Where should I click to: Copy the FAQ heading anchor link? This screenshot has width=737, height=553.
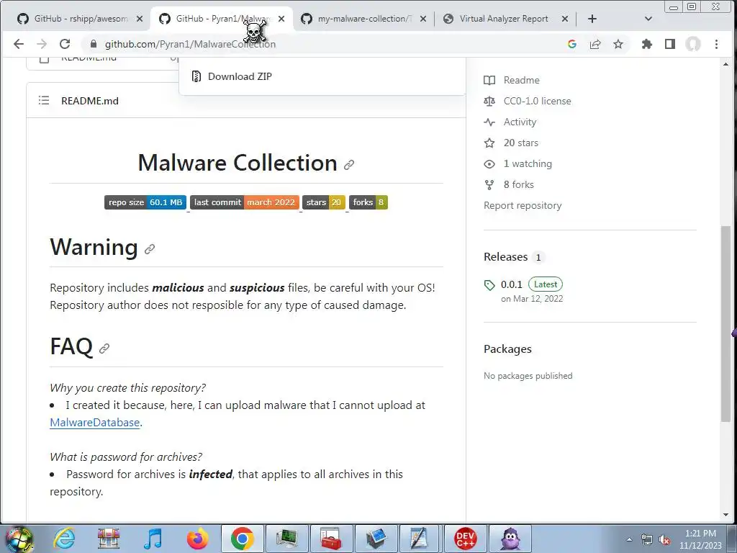click(104, 348)
